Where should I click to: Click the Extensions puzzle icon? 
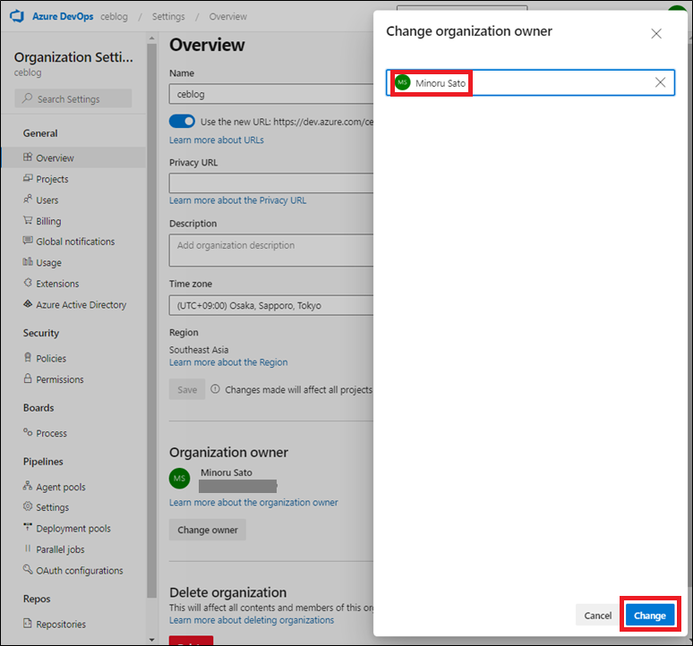coord(28,283)
